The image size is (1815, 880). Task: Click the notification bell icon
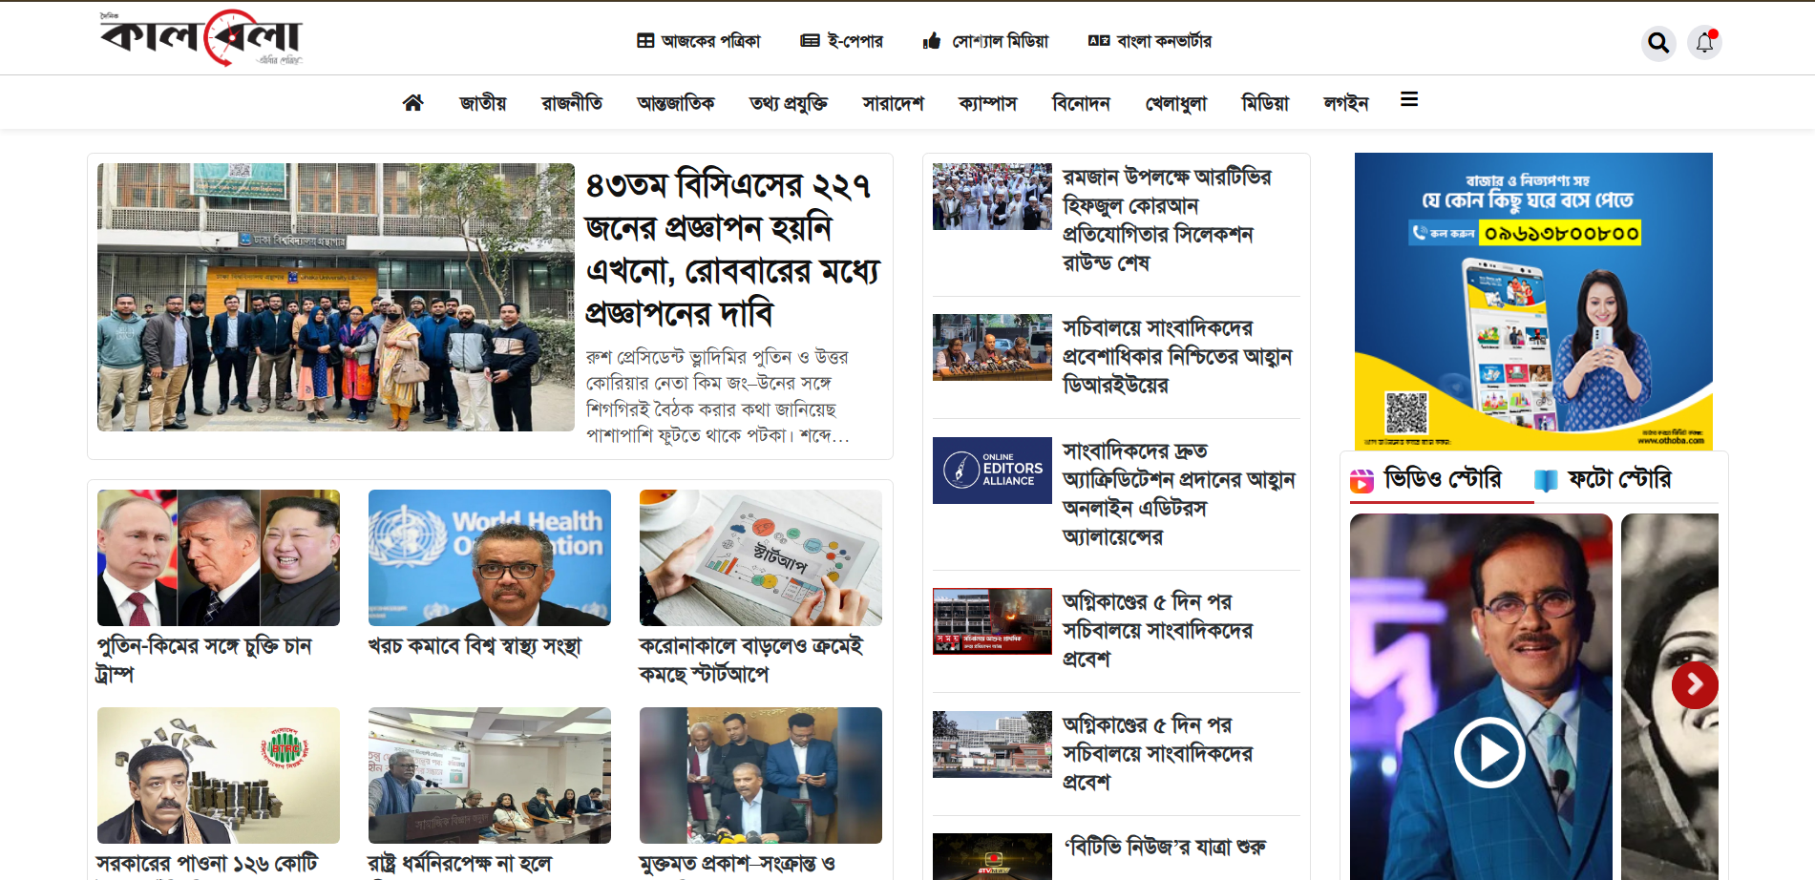pos(1704,43)
